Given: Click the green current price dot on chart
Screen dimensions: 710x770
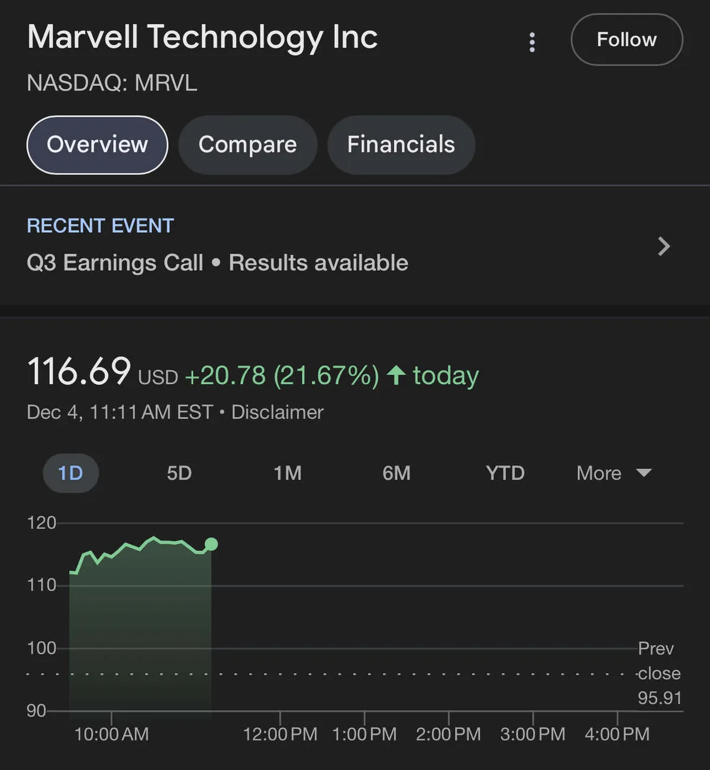Looking at the screenshot, I should 211,544.
